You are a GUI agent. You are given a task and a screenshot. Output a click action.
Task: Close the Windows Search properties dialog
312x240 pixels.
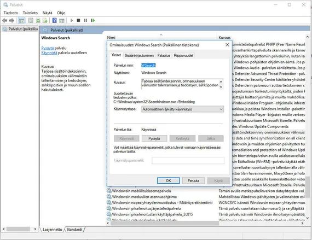click(227, 45)
